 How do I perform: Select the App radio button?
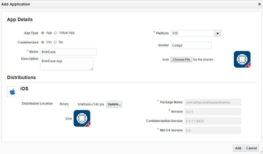click(43, 33)
